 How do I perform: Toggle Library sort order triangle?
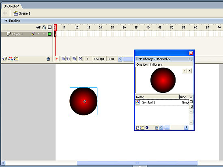tap(191, 97)
